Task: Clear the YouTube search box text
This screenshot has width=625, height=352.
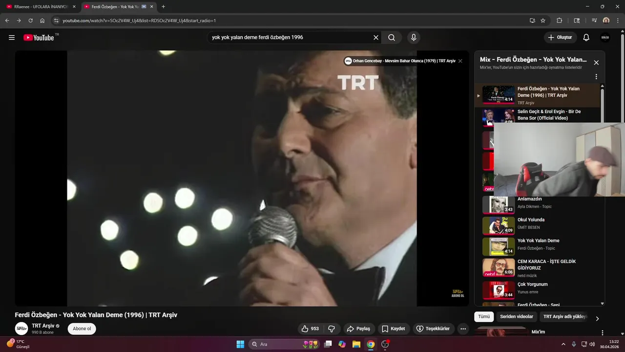Action: click(376, 37)
